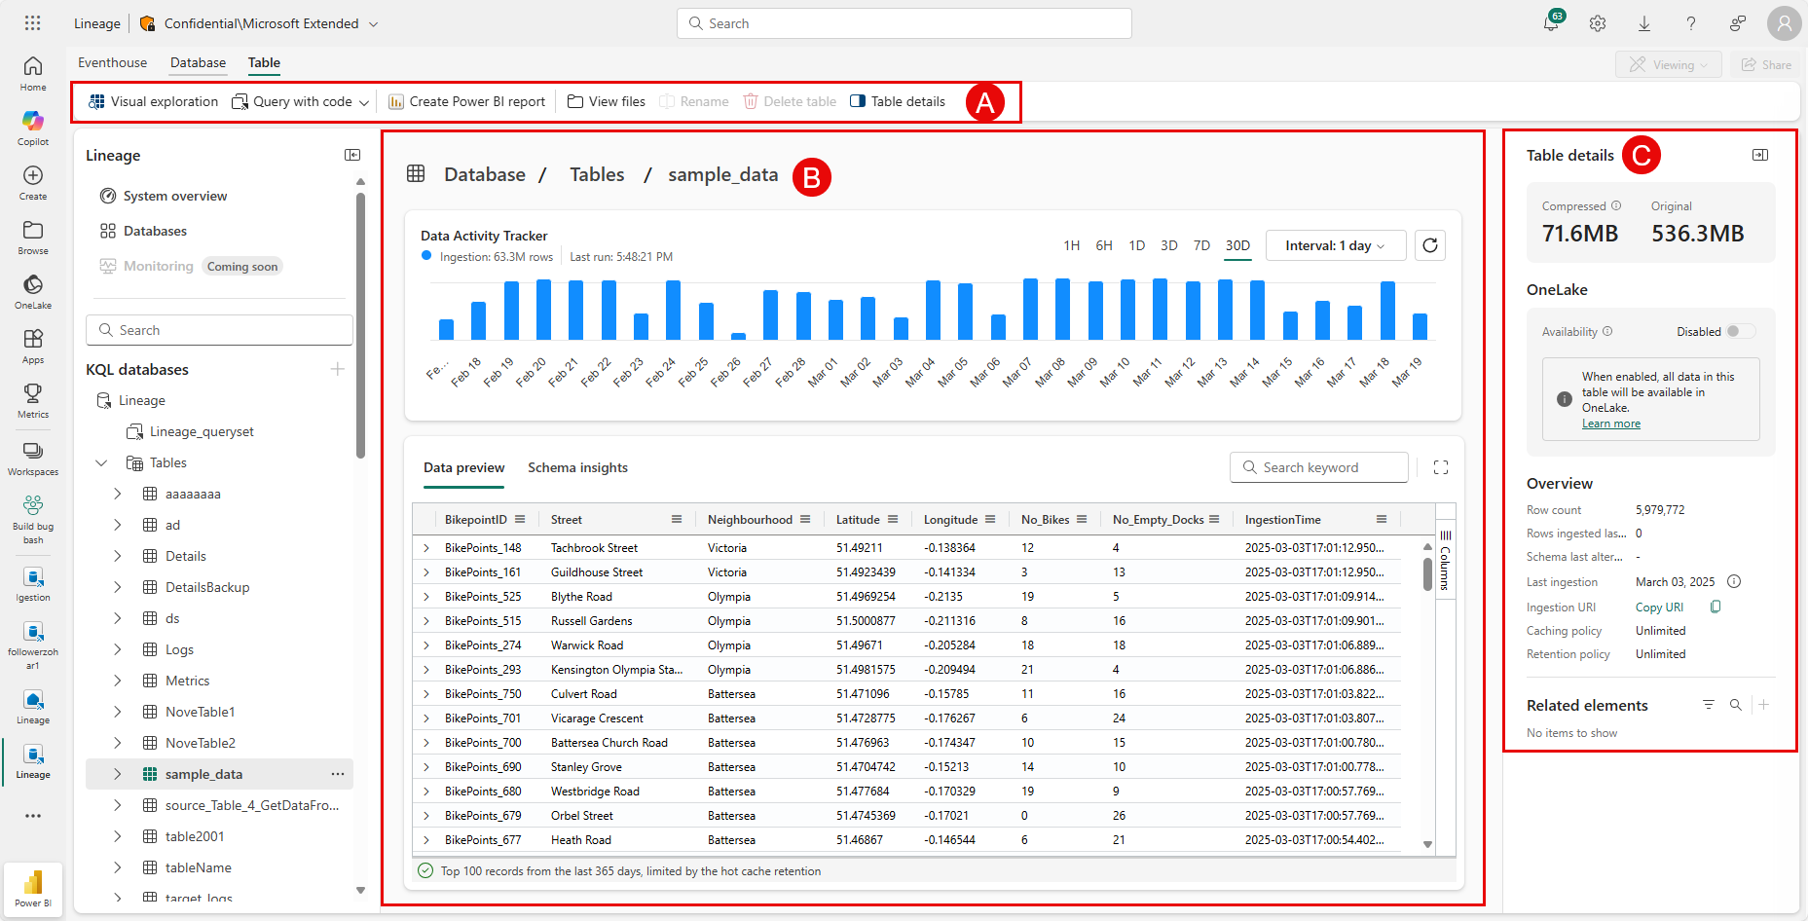Screen dimensions: 1808x921
Task: Expand the Logs table tree node
Action: coord(118,649)
